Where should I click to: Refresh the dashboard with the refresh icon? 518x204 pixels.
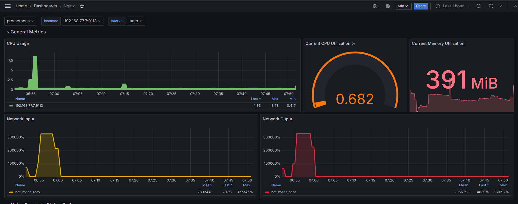[491, 6]
